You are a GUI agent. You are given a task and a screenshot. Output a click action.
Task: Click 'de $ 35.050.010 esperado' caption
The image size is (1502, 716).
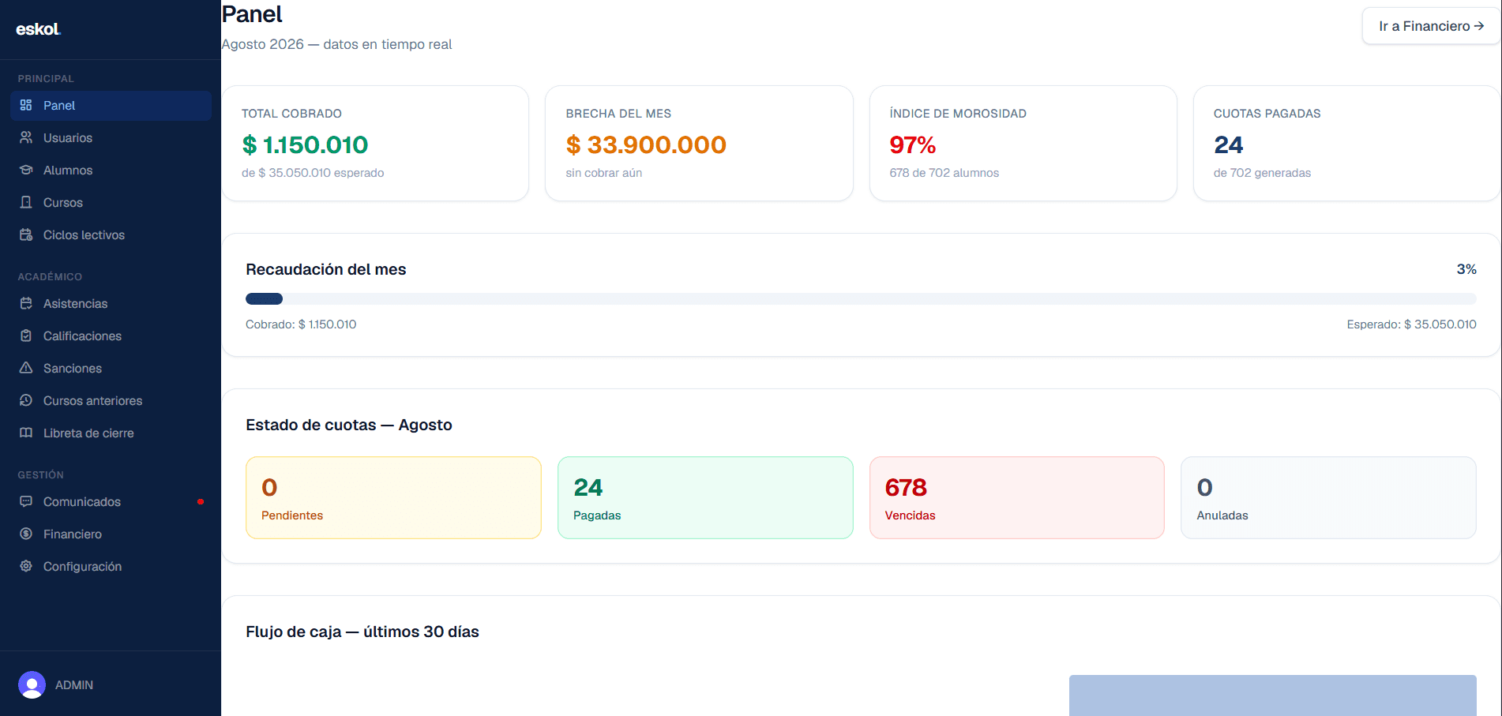313,173
